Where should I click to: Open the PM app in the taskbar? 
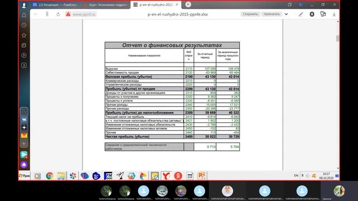(108, 176)
